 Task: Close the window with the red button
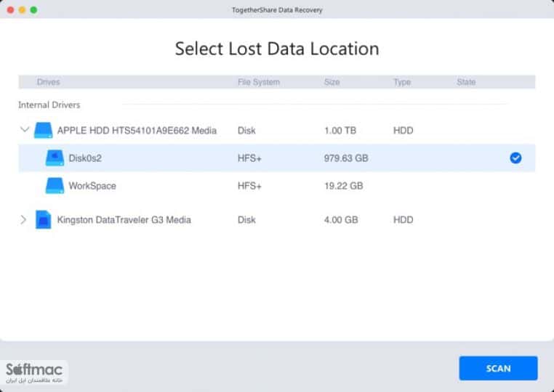11,10
